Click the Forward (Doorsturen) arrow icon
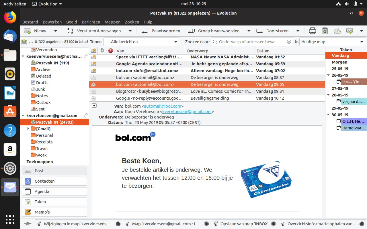This screenshot has height=229, width=367. tap(259, 31)
